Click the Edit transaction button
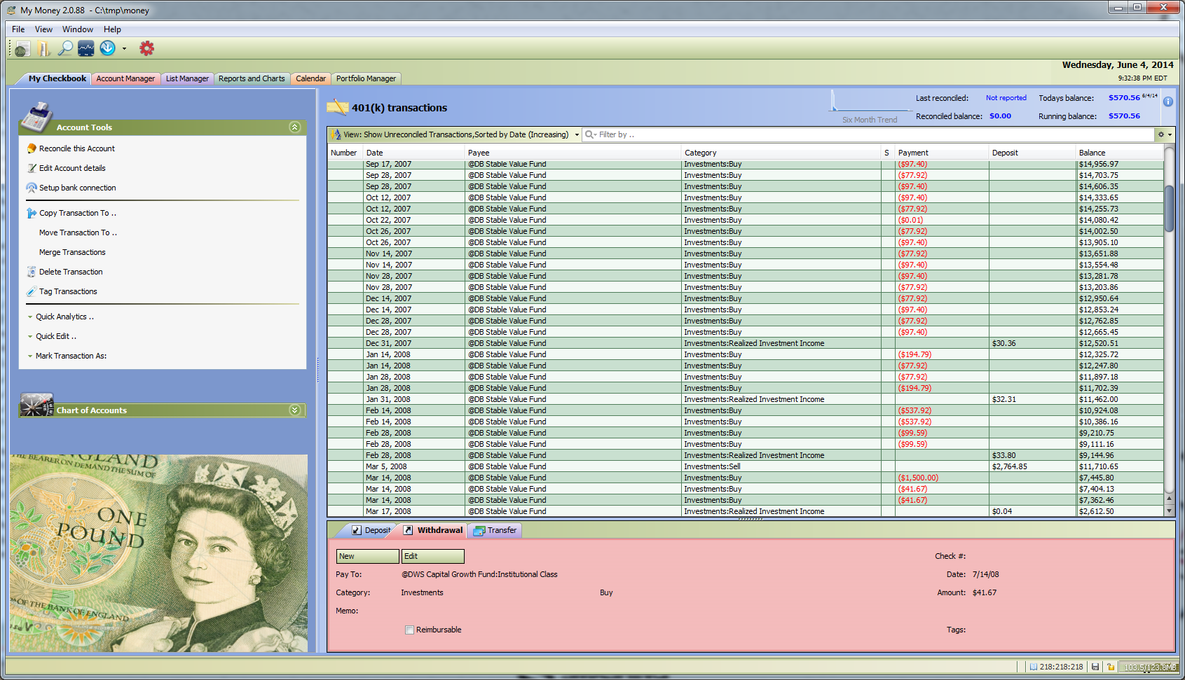The image size is (1185, 680). pos(432,556)
